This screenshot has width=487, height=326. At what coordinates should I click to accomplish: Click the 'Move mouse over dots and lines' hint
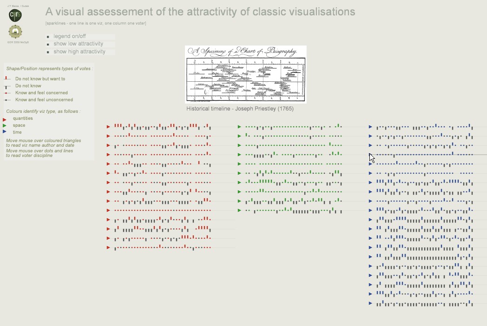(39, 153)
